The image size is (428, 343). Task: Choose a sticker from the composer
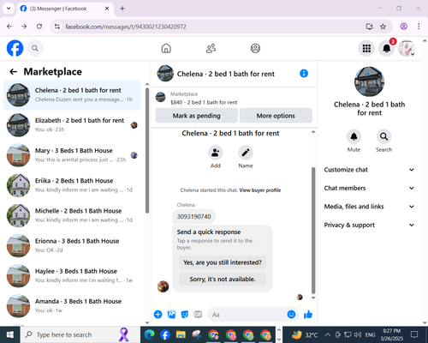click(x=185, y=315)
